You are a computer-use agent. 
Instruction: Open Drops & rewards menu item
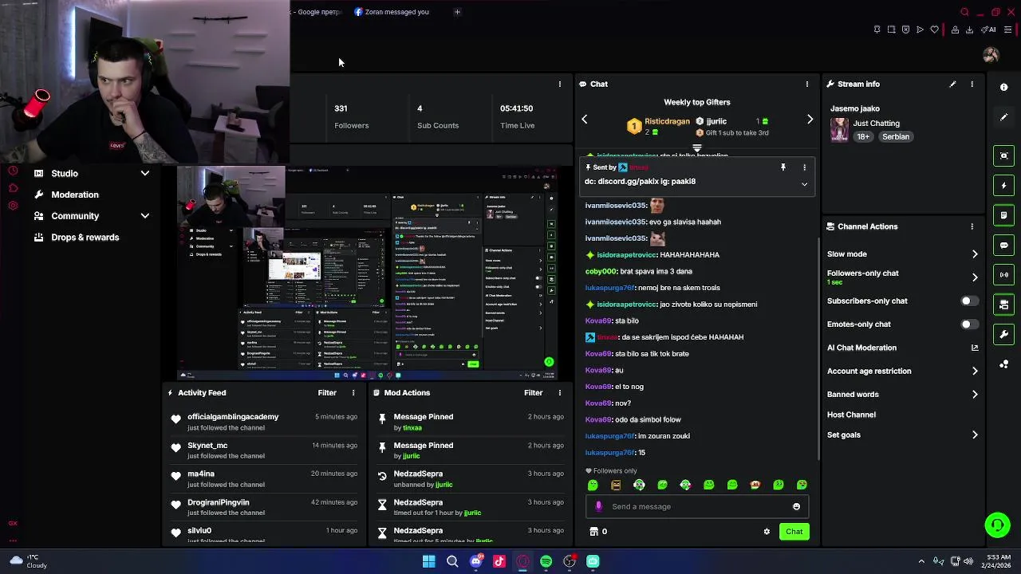coord(85,238)
